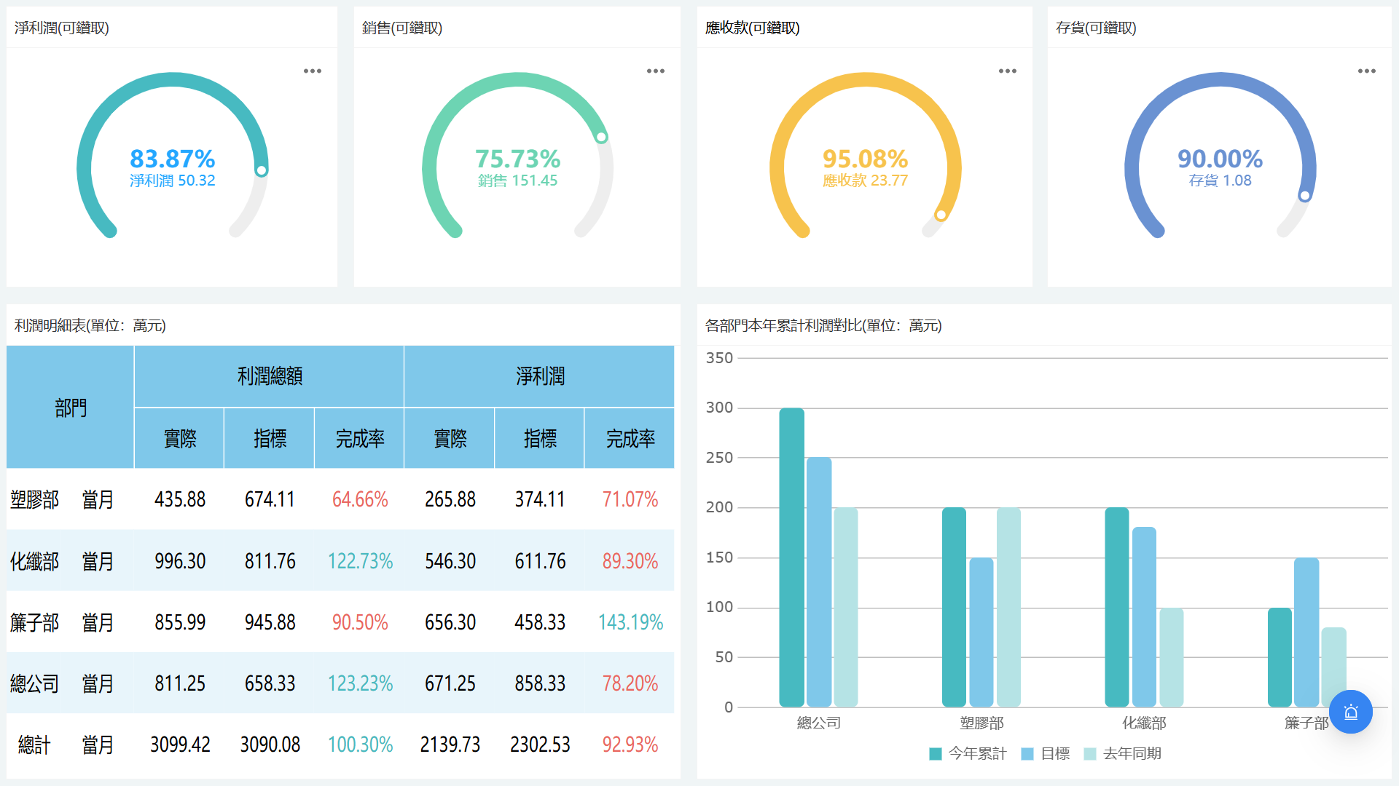1399x786 pixels.
Task: Click the 2302.53 total target cell
Action: (540, 745)
